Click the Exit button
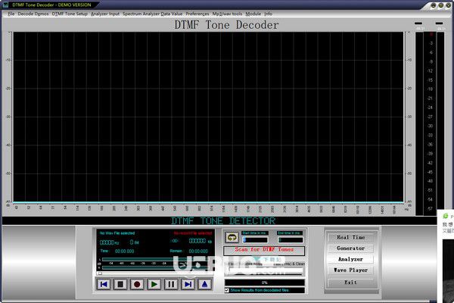The image size is (454, 303). [x=350, y=282]
